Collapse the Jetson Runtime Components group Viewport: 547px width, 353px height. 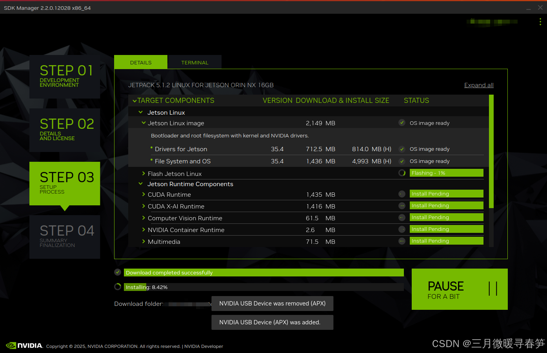pos(141,184)
